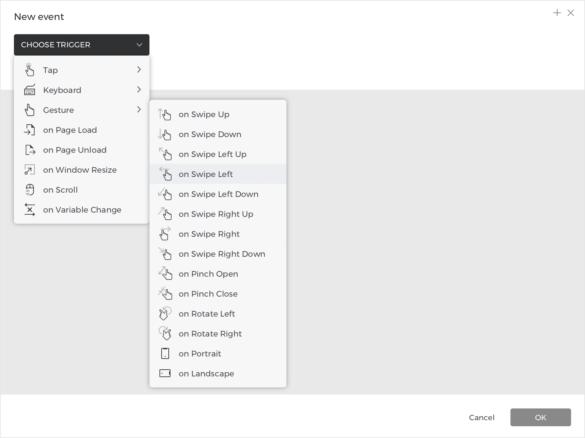This screenshot has width=585, height=438.
Task: Click the Rotate Left icon
Action: point(165,314)
